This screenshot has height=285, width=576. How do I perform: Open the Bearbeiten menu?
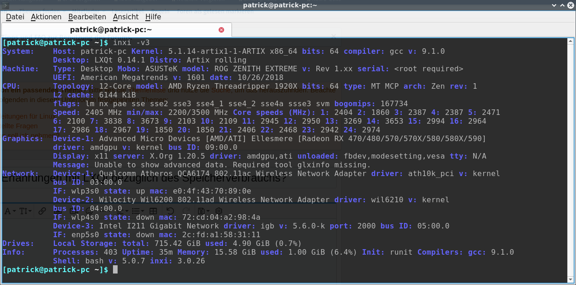87,17
